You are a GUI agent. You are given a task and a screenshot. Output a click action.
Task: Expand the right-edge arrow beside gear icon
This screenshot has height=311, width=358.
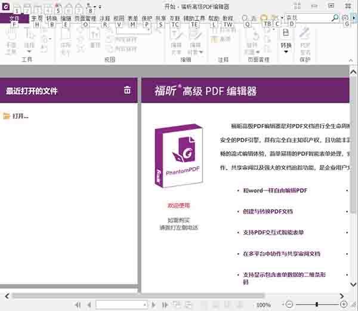(354, 17)
